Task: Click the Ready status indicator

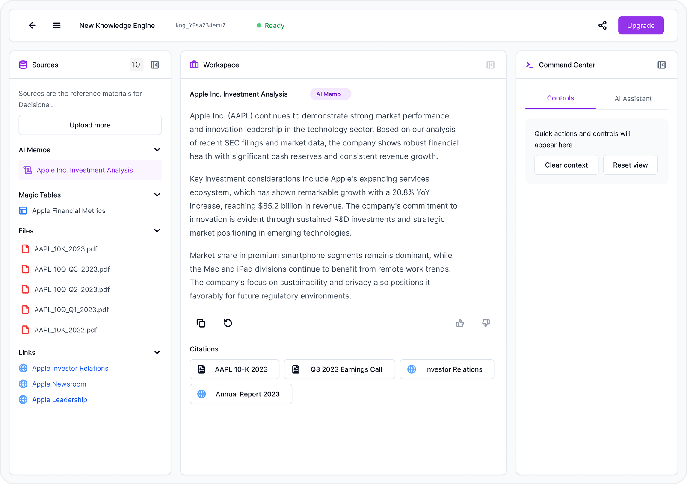Action: [270, 26]
